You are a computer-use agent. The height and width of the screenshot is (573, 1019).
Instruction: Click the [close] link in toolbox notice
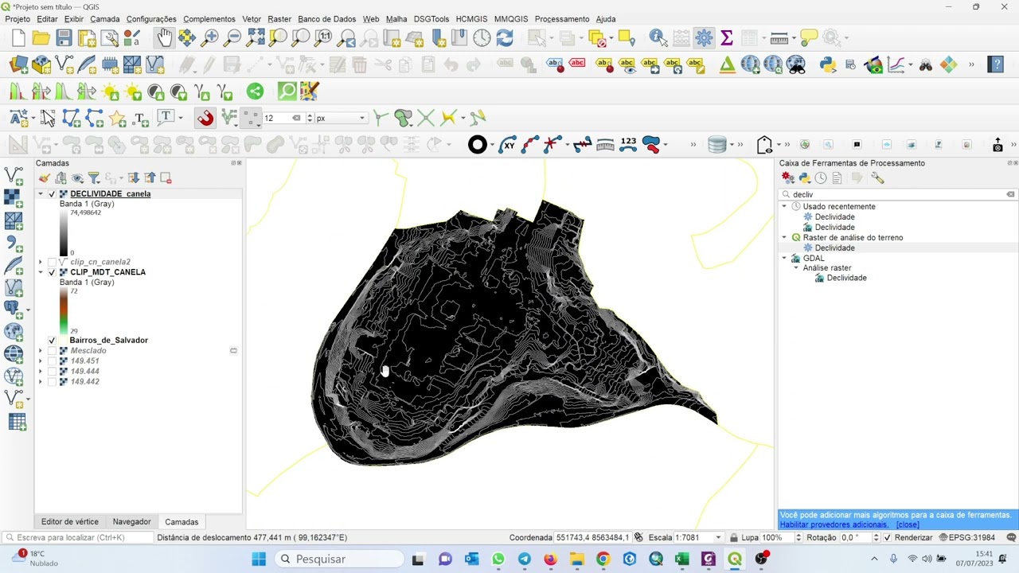(908, 524)
